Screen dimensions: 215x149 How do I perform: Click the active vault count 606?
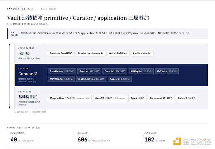click(x=82, y=140)
